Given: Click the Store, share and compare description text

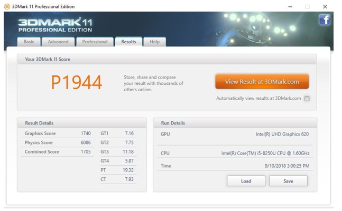Looking at the screenshot, I should click(153, 83).
